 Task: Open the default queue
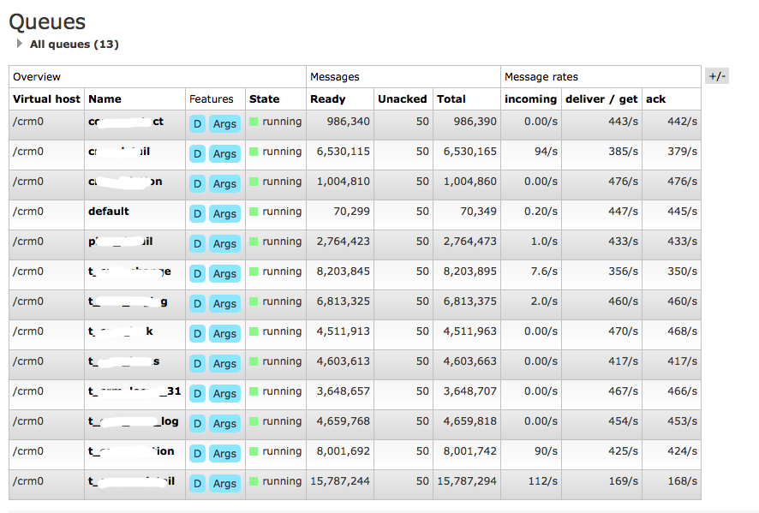coord(109,212)
